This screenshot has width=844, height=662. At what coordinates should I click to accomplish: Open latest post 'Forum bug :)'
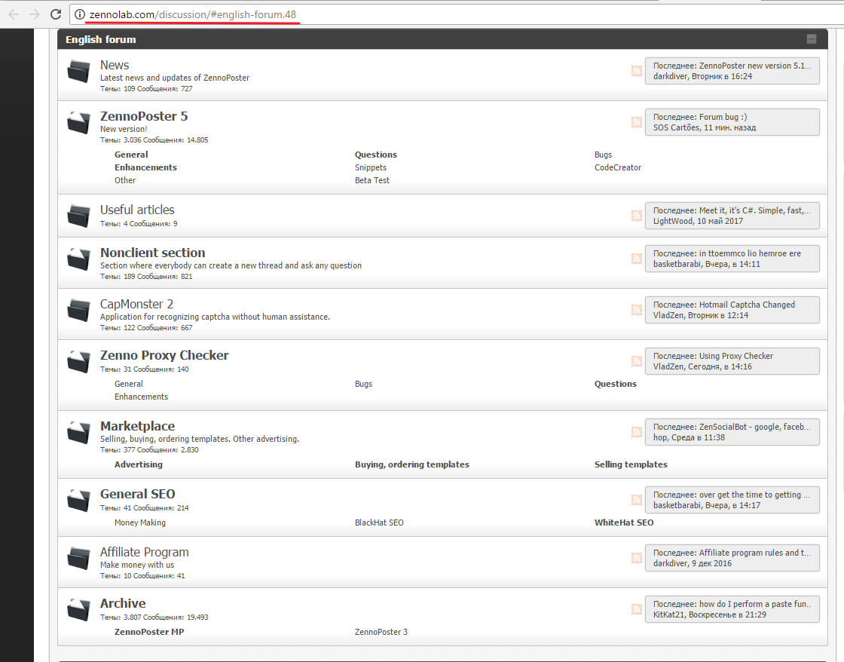[x=723, y=117]
